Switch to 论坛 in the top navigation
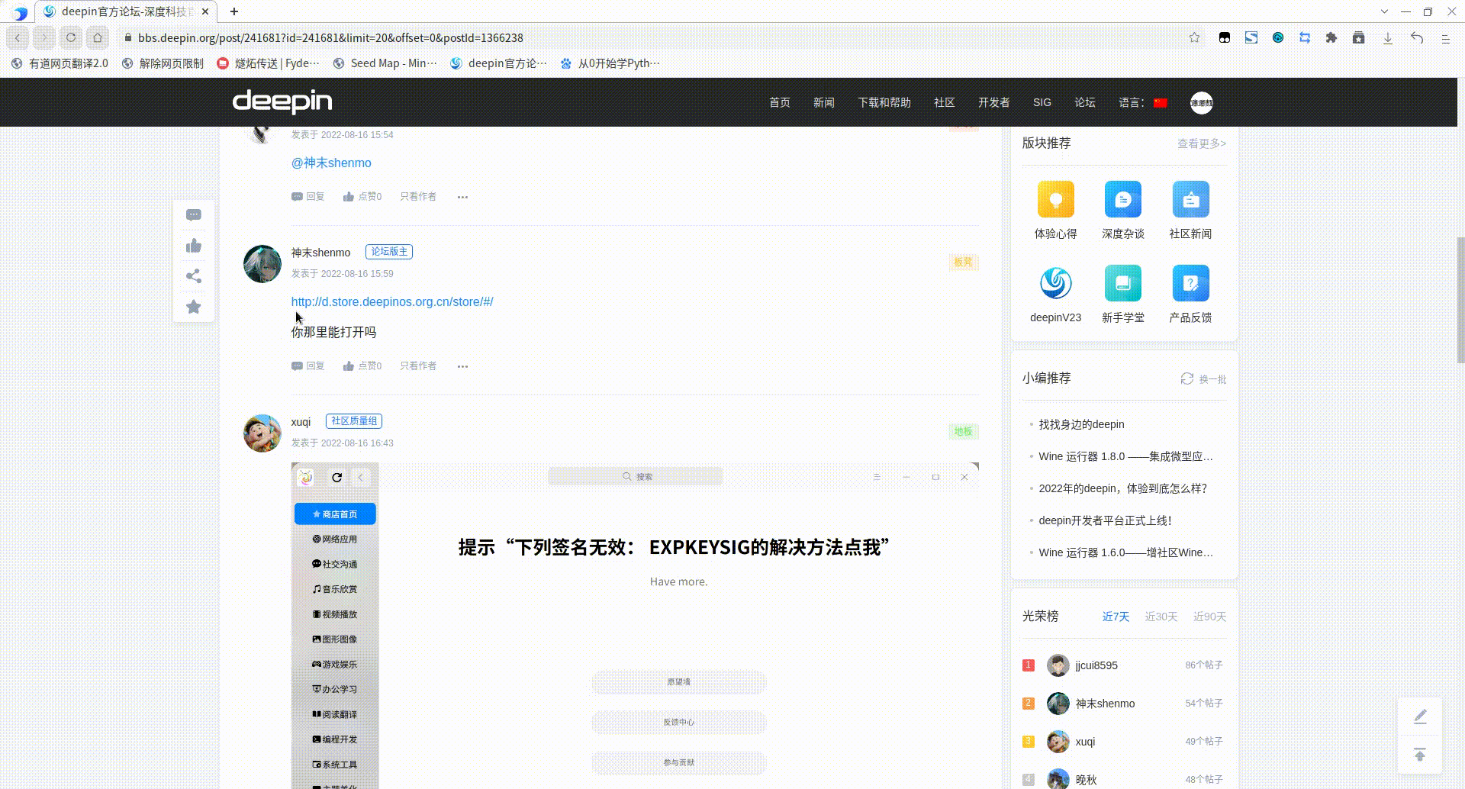 click(x=1085, y=102)
